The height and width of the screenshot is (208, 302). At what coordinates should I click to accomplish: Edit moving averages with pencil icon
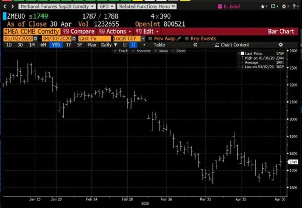(179, 39)
